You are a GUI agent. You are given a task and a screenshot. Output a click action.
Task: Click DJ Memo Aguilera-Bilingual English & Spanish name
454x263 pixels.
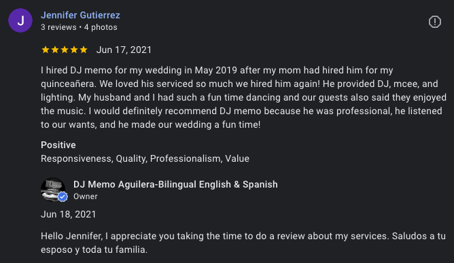pyautogui.click(x=175, y=184)
